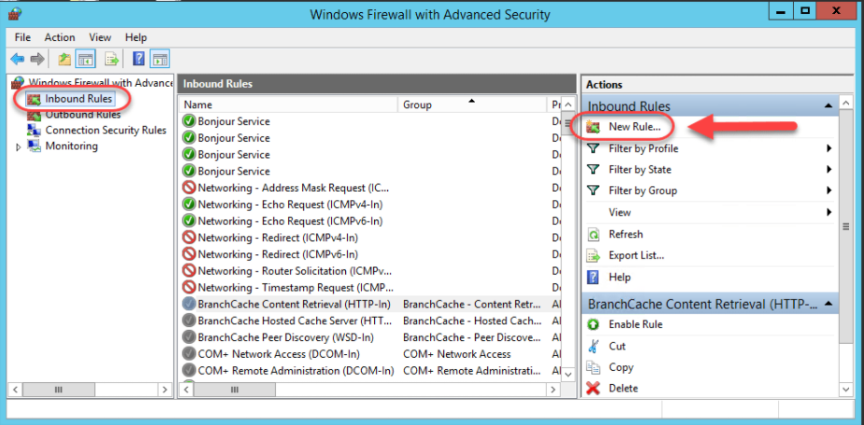Click the Back arrow toolbar icon
864x425 pixels.
[17, 59]
